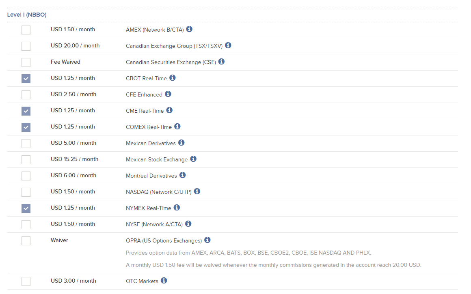Viewport: 471px width, 294px height.
Task: Enable NASDAQ (Network C/UTP) checkbox
Action: (26, 192)
